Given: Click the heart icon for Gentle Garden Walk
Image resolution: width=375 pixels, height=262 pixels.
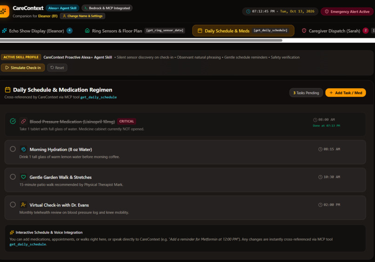Looking at the screenshot, I should pyautogui.click(x=23, y=177).
